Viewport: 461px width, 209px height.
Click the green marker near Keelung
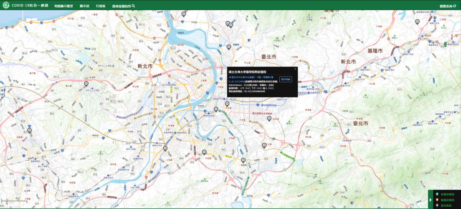445,44
